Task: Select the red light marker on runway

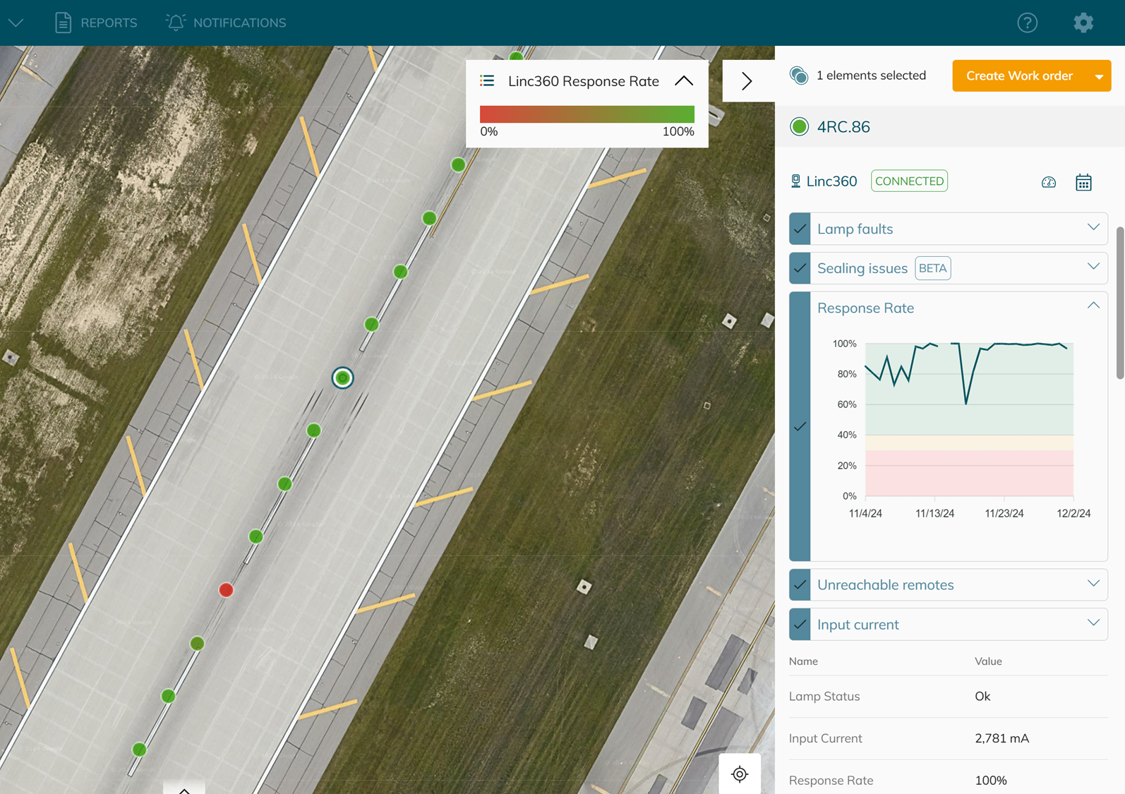Action: [x=226, y=589]
